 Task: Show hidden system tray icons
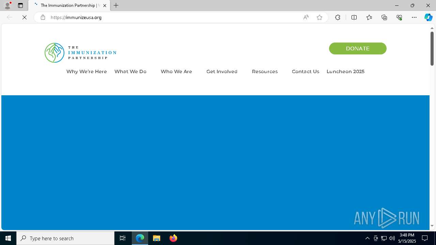click(x=367, y=238)
